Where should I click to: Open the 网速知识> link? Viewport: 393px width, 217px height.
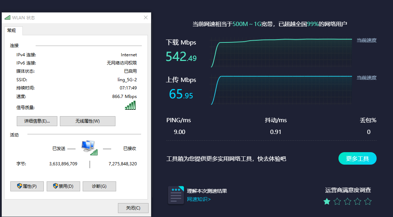coord(199,199)
